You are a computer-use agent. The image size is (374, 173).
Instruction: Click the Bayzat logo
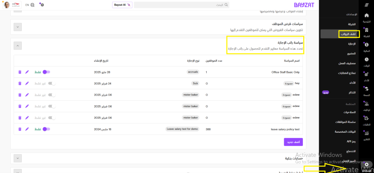(304, 5)
